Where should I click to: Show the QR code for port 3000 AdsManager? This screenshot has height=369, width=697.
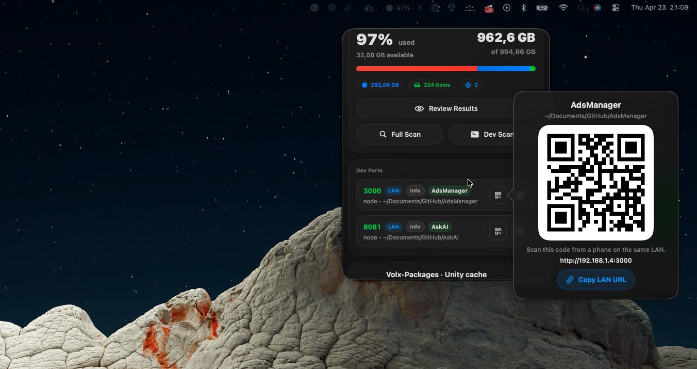[498, 196]
